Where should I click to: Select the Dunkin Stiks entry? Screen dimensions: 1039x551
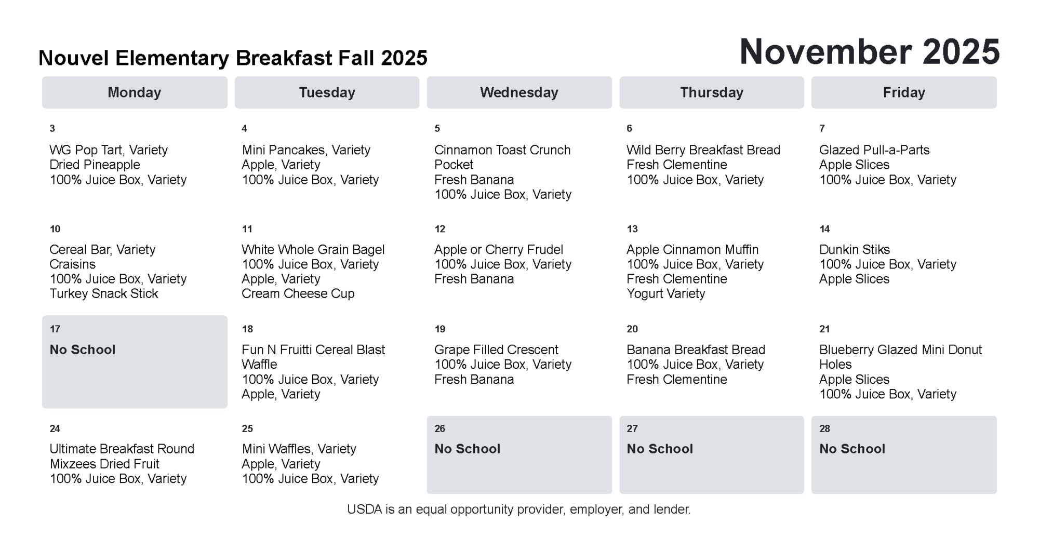tap(854, 250)
